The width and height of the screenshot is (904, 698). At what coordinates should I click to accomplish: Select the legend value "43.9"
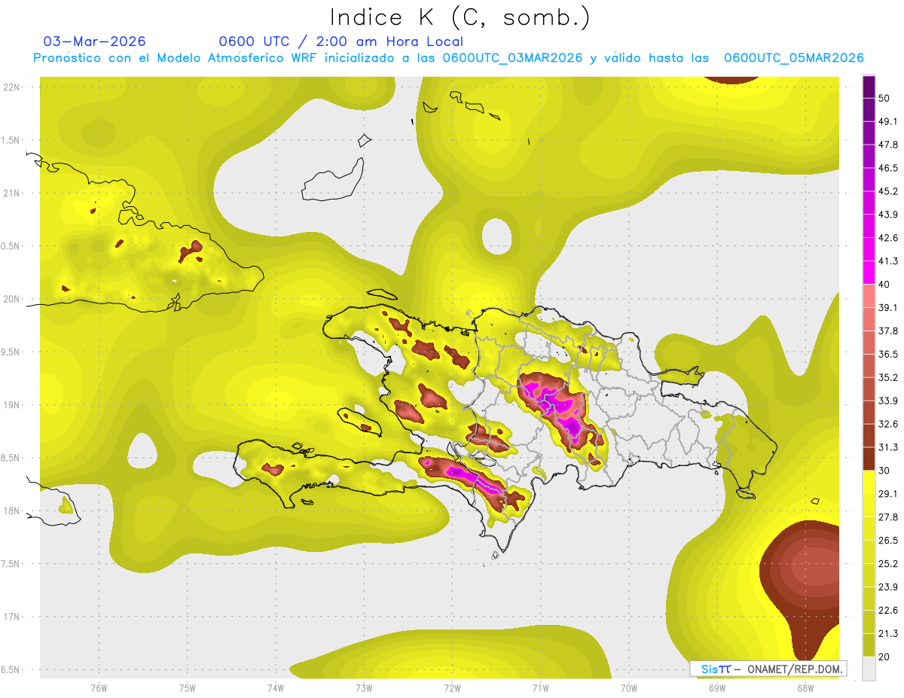click(887, 215)
